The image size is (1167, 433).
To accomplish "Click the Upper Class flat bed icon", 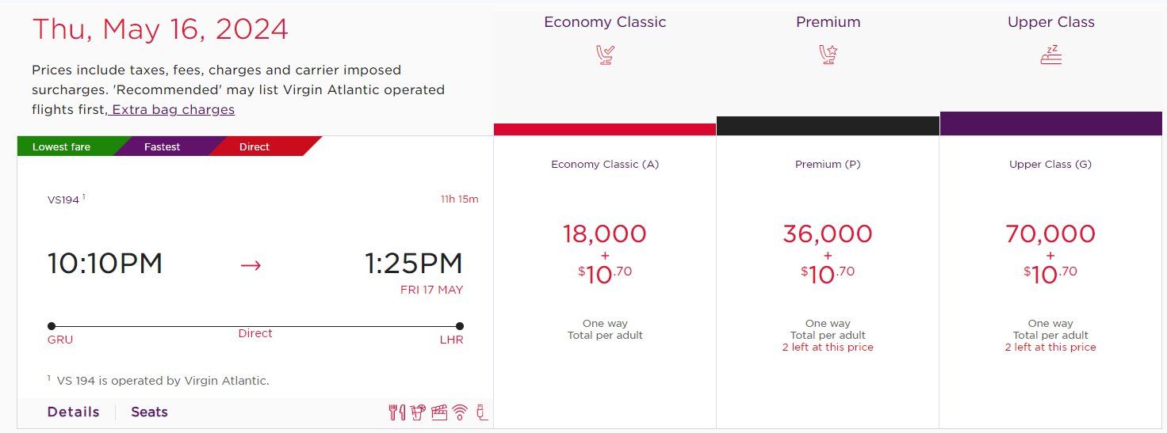I will pyautogui.click(x=1050, y=55).
